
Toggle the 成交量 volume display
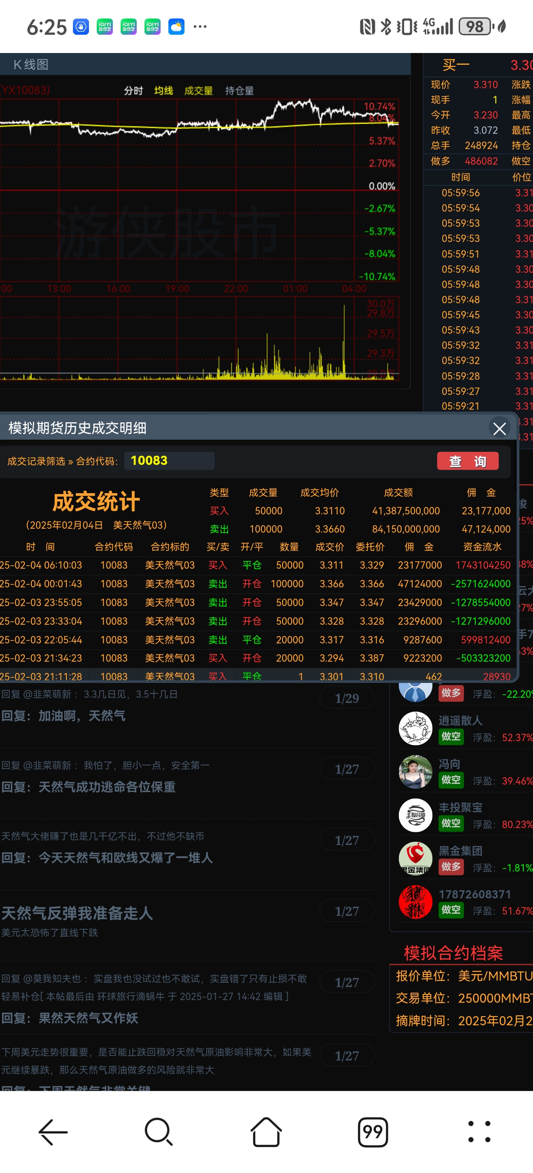[198, 91]
